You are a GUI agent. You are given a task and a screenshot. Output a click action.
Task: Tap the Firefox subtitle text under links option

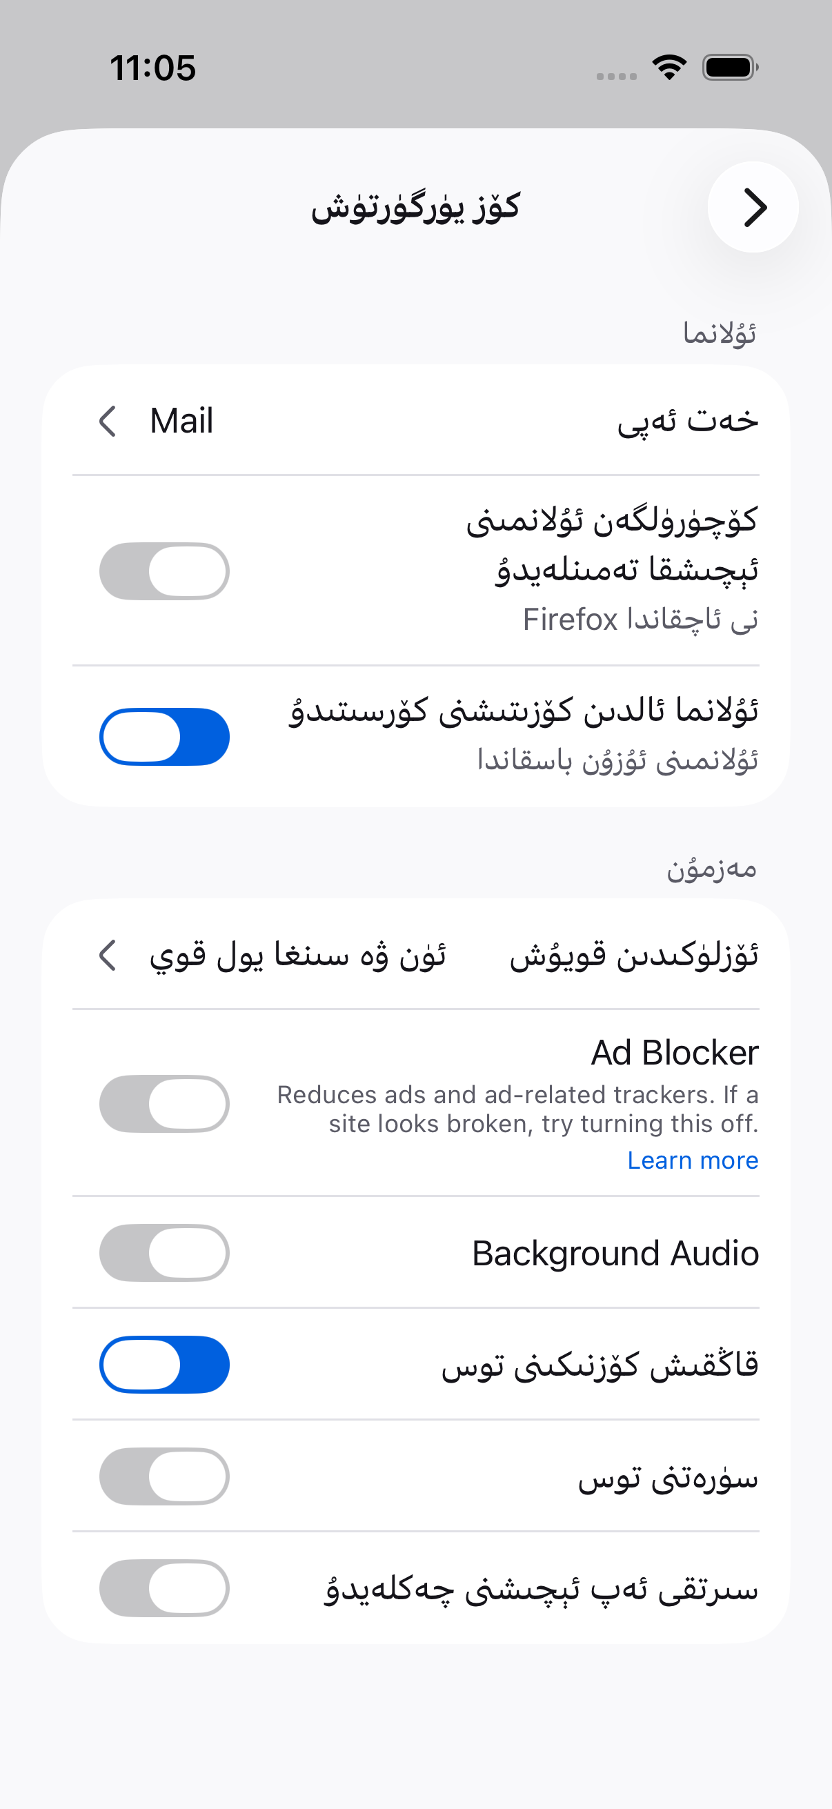[640, 620]
